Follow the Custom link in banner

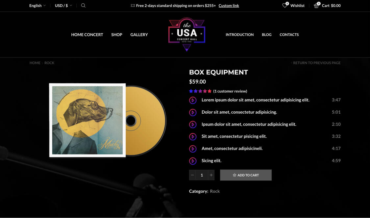point(229,5)
